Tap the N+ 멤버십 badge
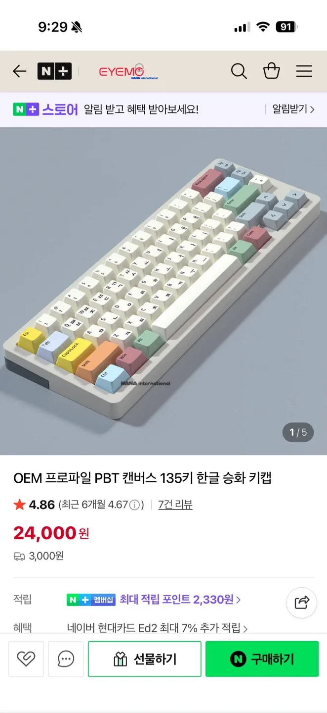Image resolution: width=327 pixels, height=713 pixels. [91, 600]
